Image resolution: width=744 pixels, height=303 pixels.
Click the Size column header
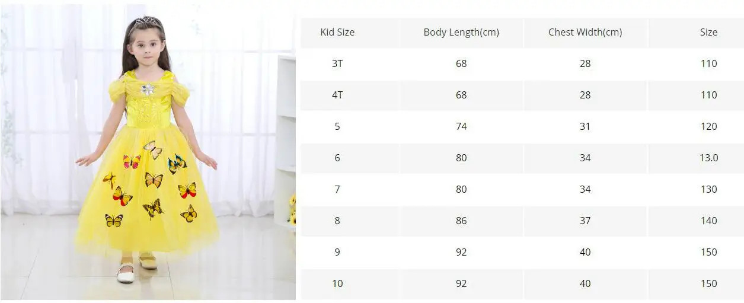708,32
